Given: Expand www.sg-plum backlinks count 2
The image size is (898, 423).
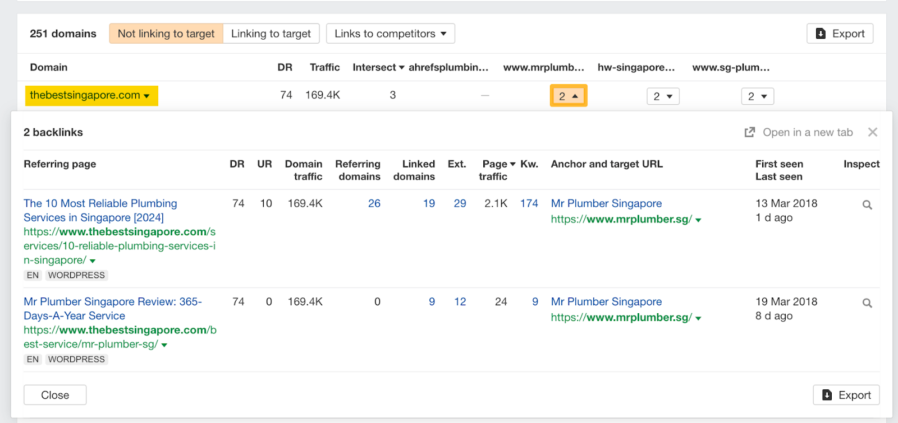Looking at the screenshot, I should [x=758, y=96].
